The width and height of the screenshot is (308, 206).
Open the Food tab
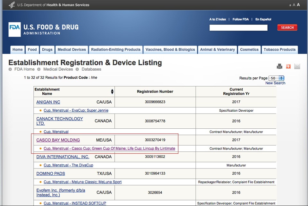(32, 50)
